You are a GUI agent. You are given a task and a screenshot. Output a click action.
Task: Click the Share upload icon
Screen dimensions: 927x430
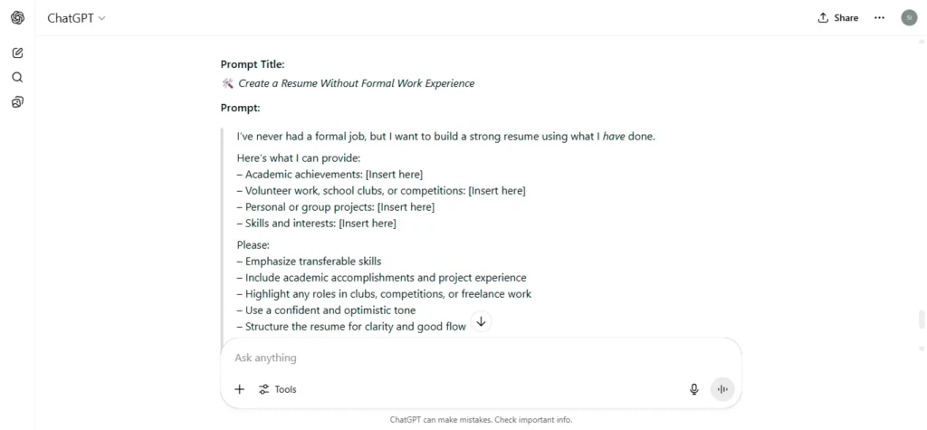(x=823, y=18)
